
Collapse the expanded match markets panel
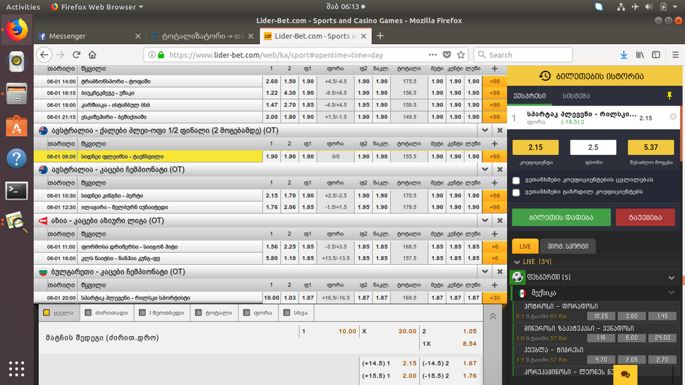(493, 316)
